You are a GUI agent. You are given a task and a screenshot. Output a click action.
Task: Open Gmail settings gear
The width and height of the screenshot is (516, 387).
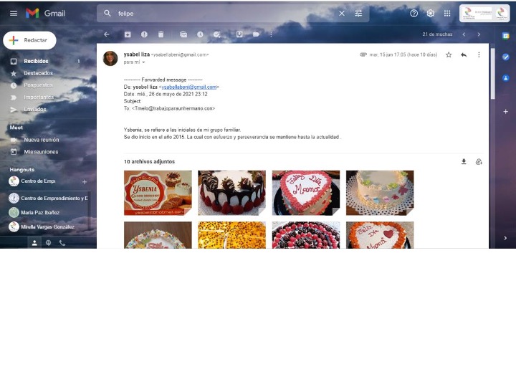point(431,13)
